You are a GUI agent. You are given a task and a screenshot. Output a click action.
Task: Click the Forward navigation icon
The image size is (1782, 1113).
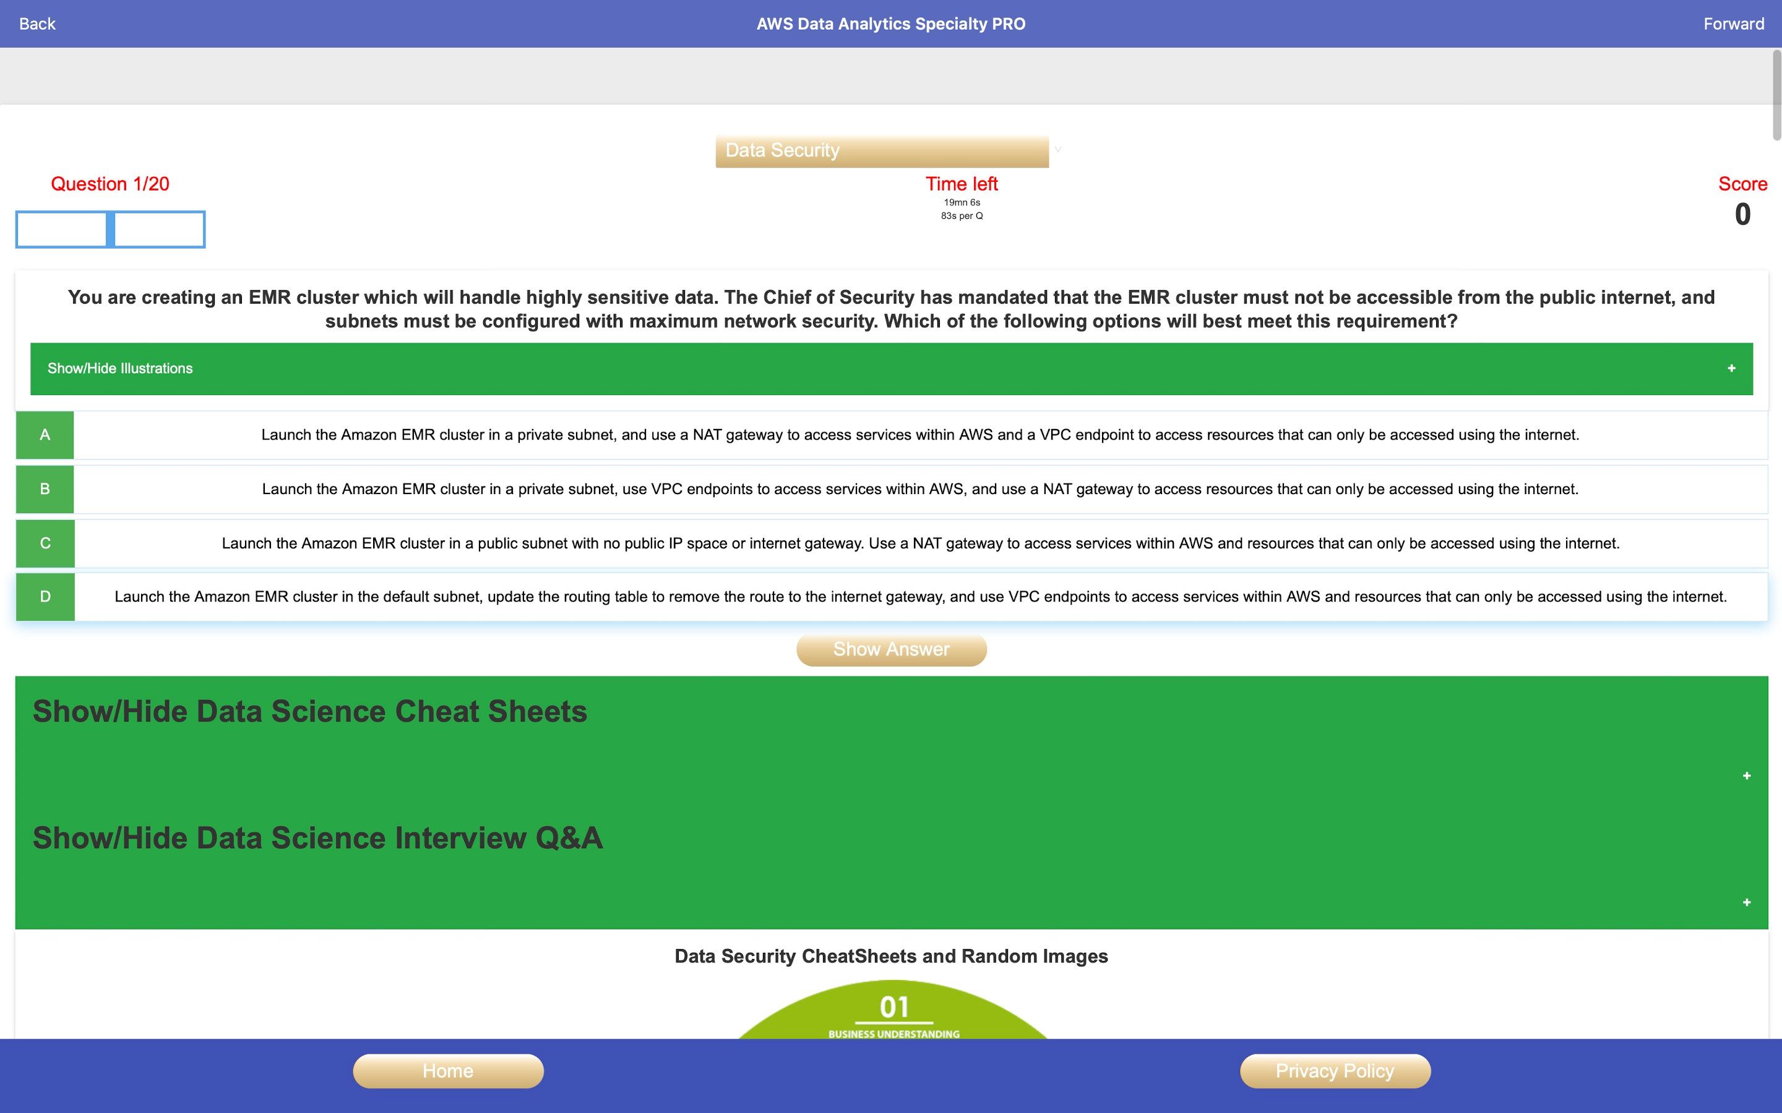pyautogui.click(x=1733, y=23)
